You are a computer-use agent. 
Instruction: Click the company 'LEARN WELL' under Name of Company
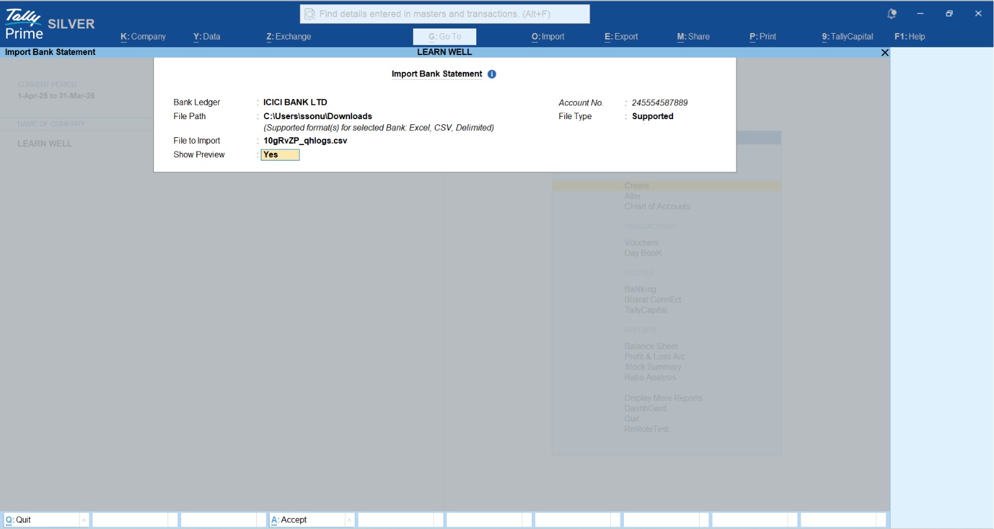tap(45, 144)
